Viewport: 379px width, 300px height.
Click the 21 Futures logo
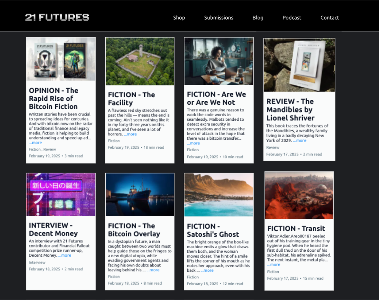pyautogui.click(x=57, y=17)
